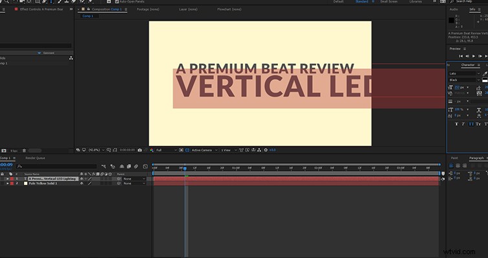Open the vertical scale dropdown arrow
Screen dimensions: 488x258
[467, 110]
